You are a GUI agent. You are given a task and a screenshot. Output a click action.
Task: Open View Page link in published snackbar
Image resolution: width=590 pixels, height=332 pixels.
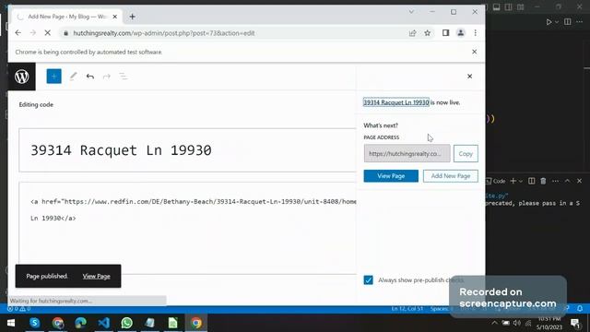[x=96, y=276]
